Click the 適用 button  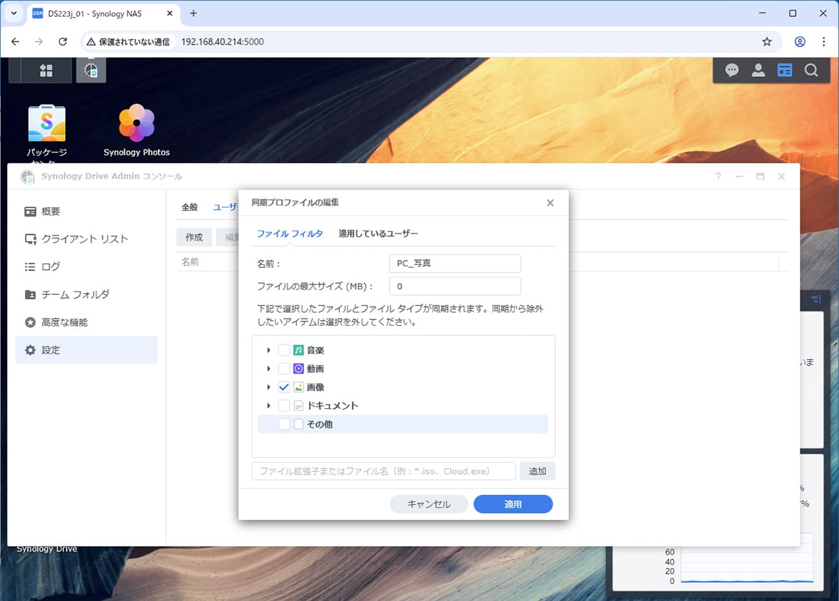point(512,504)
